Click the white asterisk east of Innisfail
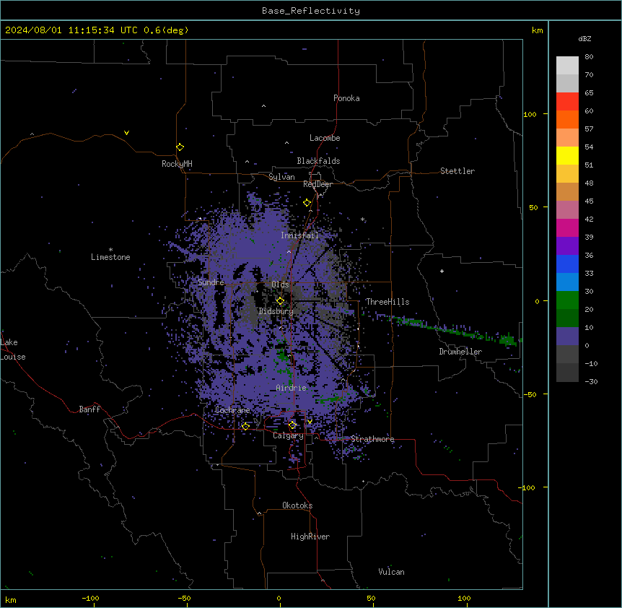622x608 pixels. 362,219
